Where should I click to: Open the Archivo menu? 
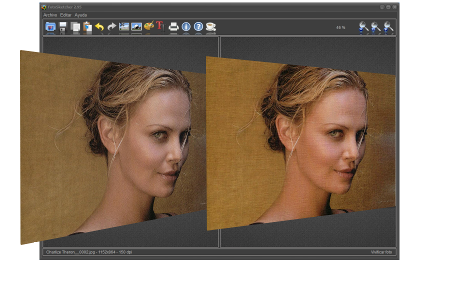click(49, 15)
